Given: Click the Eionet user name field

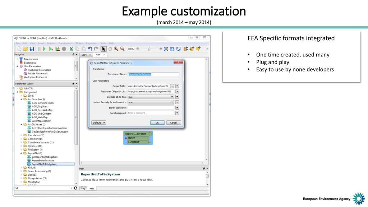Looking at the screenshot, I should point(151,108).
